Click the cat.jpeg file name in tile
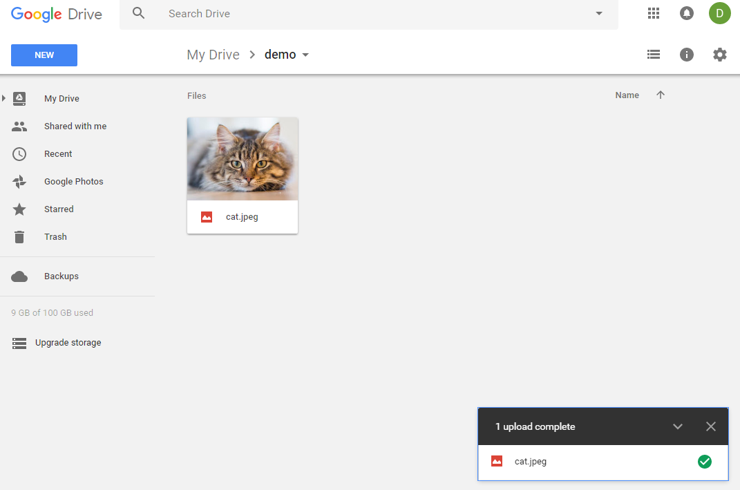 coord(242,217)
